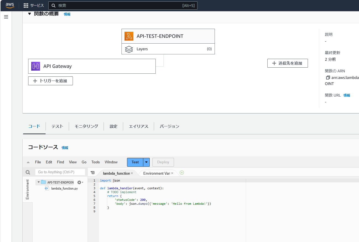Click the Lambda function icon

pos(129,36)
